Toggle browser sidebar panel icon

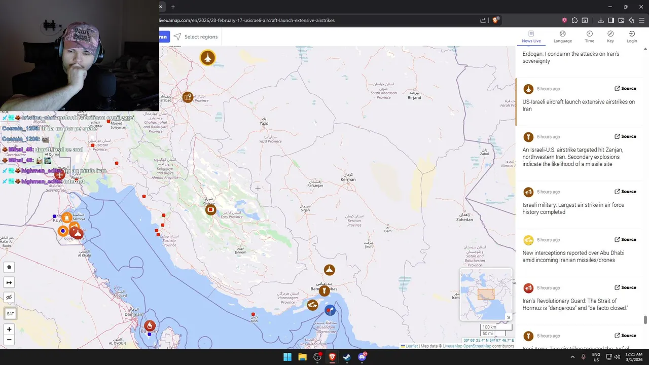[x=611, y=20]
